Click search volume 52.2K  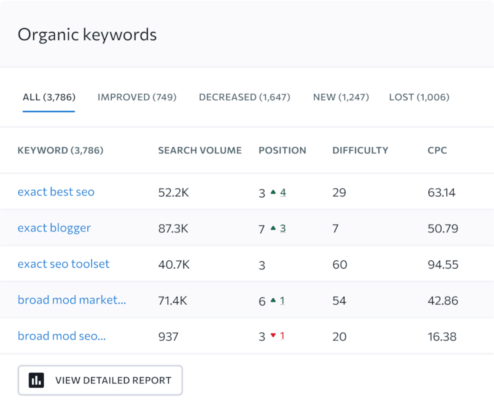coord(174,192)
